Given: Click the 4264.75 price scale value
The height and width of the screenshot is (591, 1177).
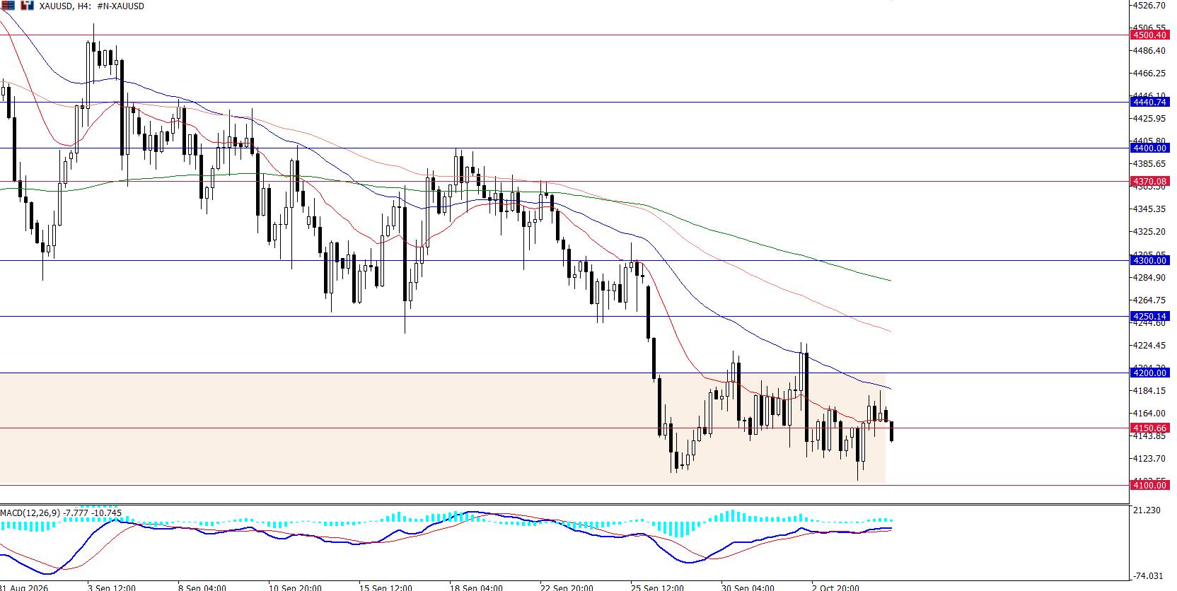Looking at the screenshot, I should tap(1149, 300).
